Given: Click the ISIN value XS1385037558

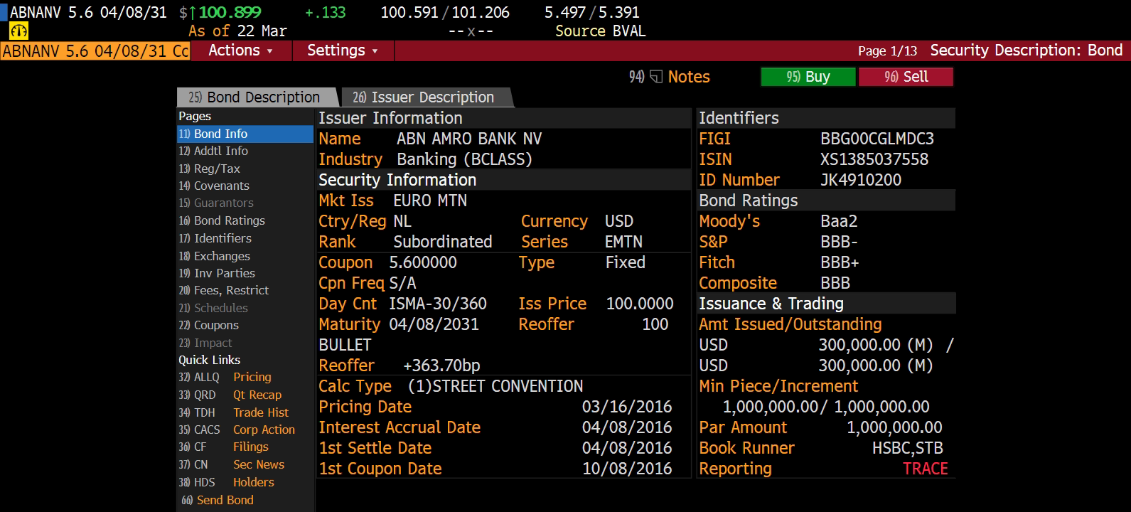Looking at the screenshot, I should (874, 159).
